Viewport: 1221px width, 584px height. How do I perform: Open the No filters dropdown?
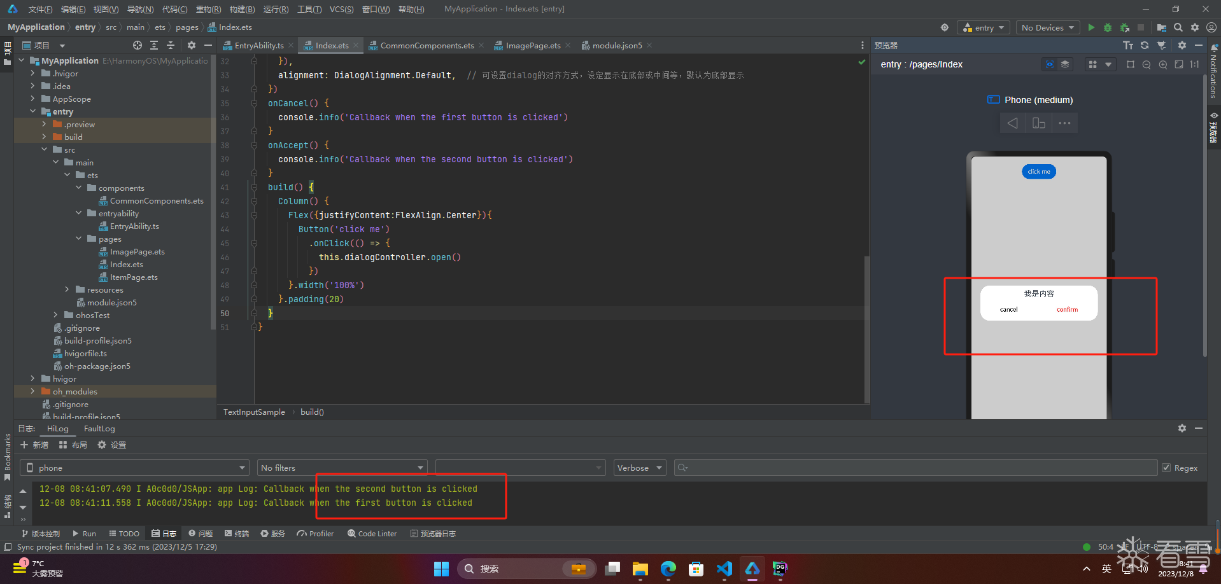342,468
